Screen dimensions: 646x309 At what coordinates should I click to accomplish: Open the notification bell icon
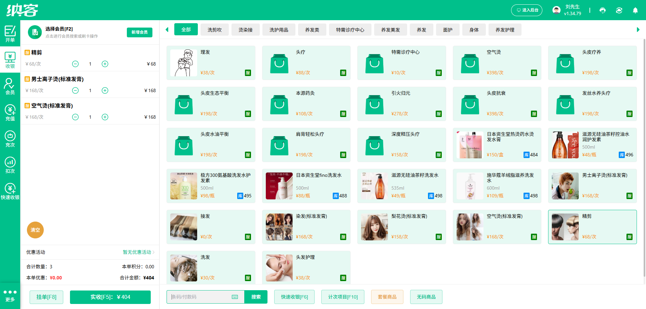pos(635,10)
